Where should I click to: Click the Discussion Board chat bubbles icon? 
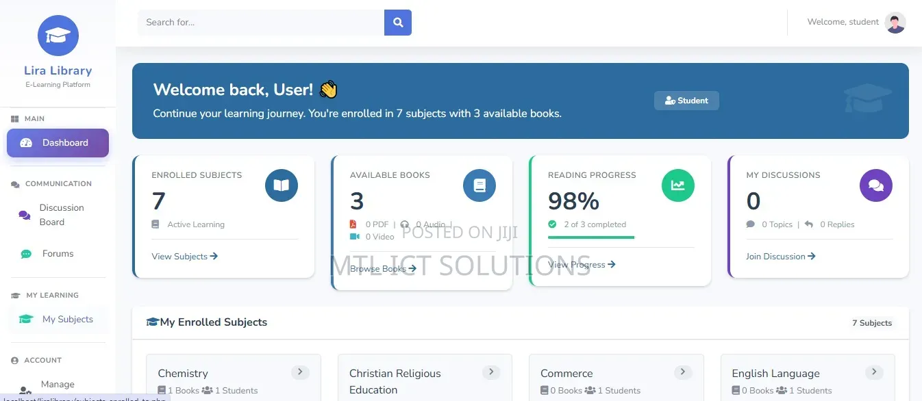25,215
